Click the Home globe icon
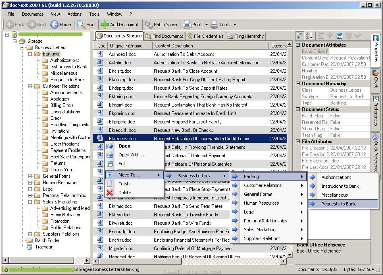Screen dimensions: 383x275 [x=54, y=25]
